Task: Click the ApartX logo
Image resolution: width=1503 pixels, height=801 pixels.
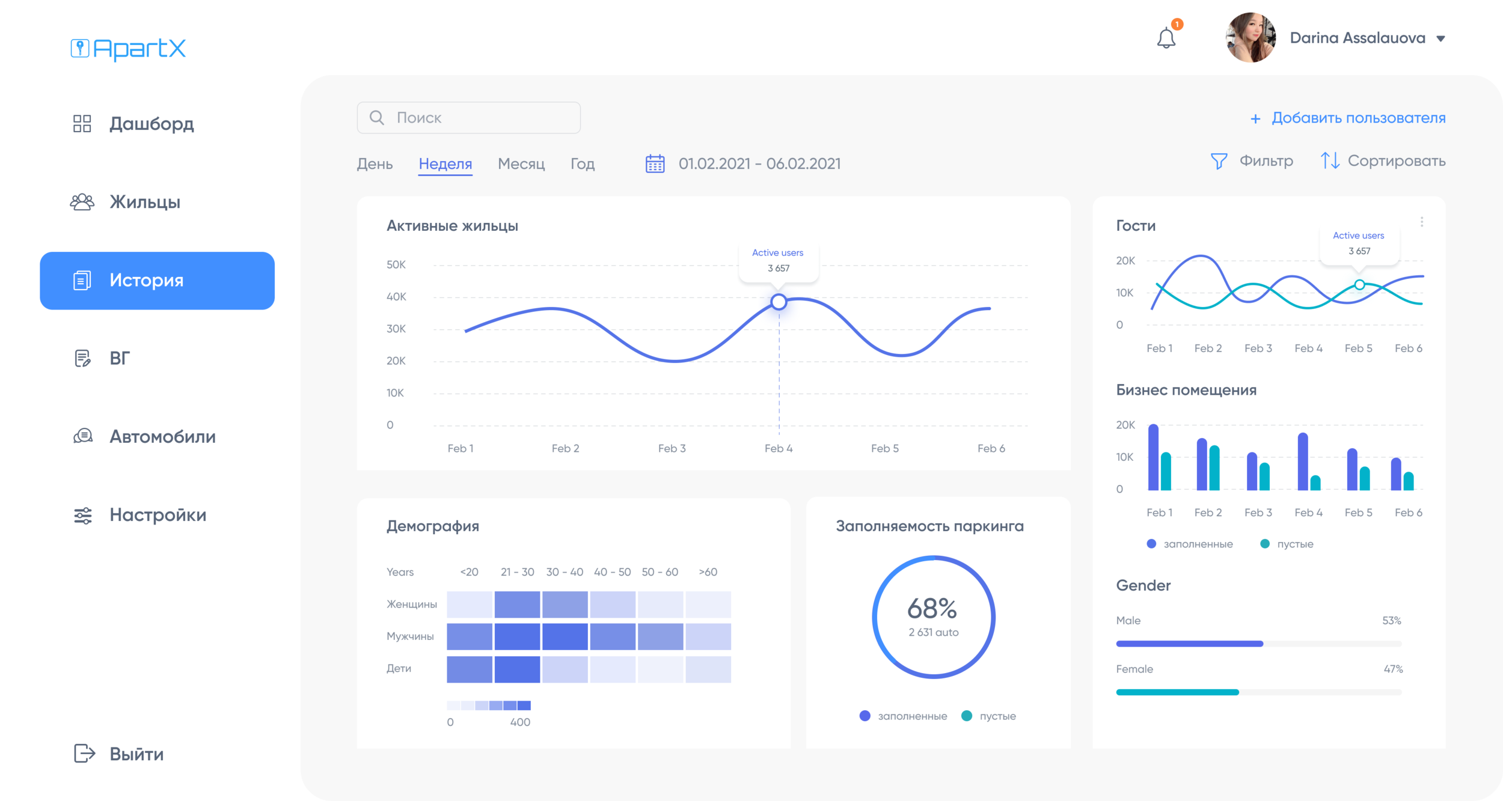Action: pos(128,49)
